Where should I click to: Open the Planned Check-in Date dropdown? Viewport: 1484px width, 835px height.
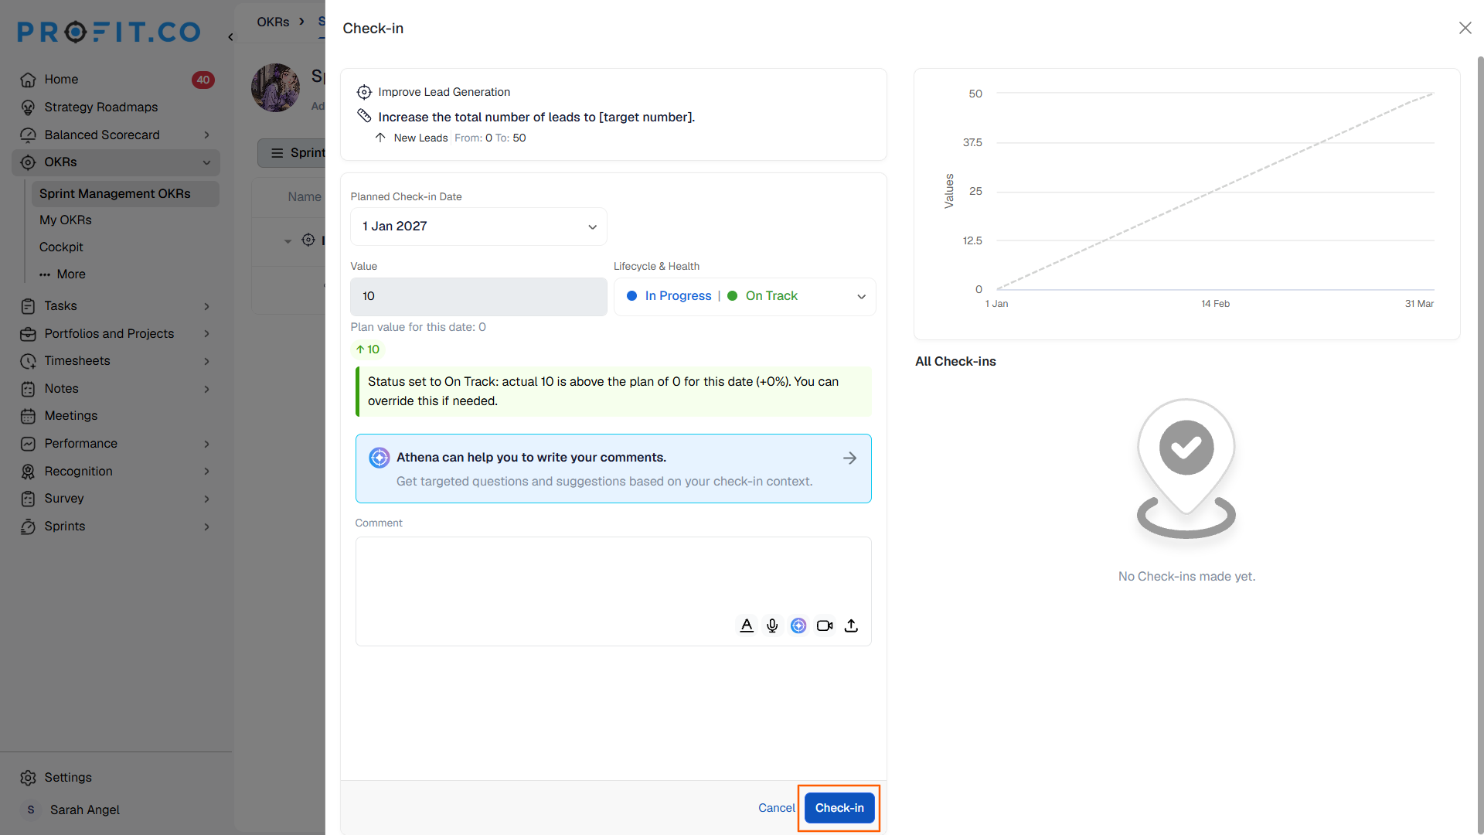click(x=478, y=227)
